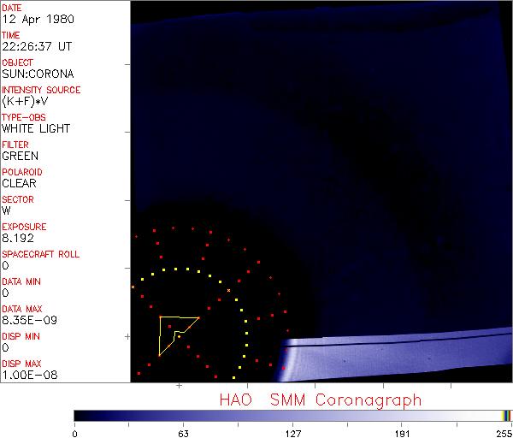513x438 pixels.
Task: Click the HAO SMM Coronagraph title
Action: coord(321,400)
